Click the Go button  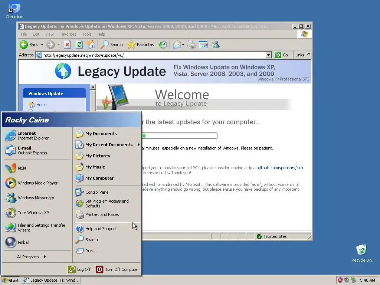click(281, 55)
